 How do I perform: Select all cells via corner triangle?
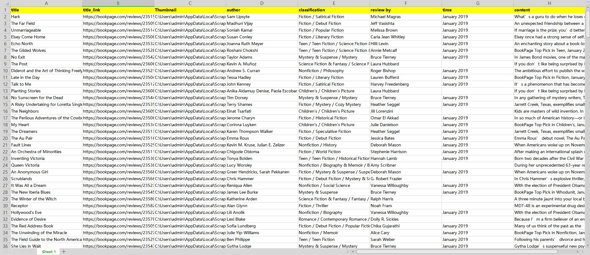click(5, 3)
